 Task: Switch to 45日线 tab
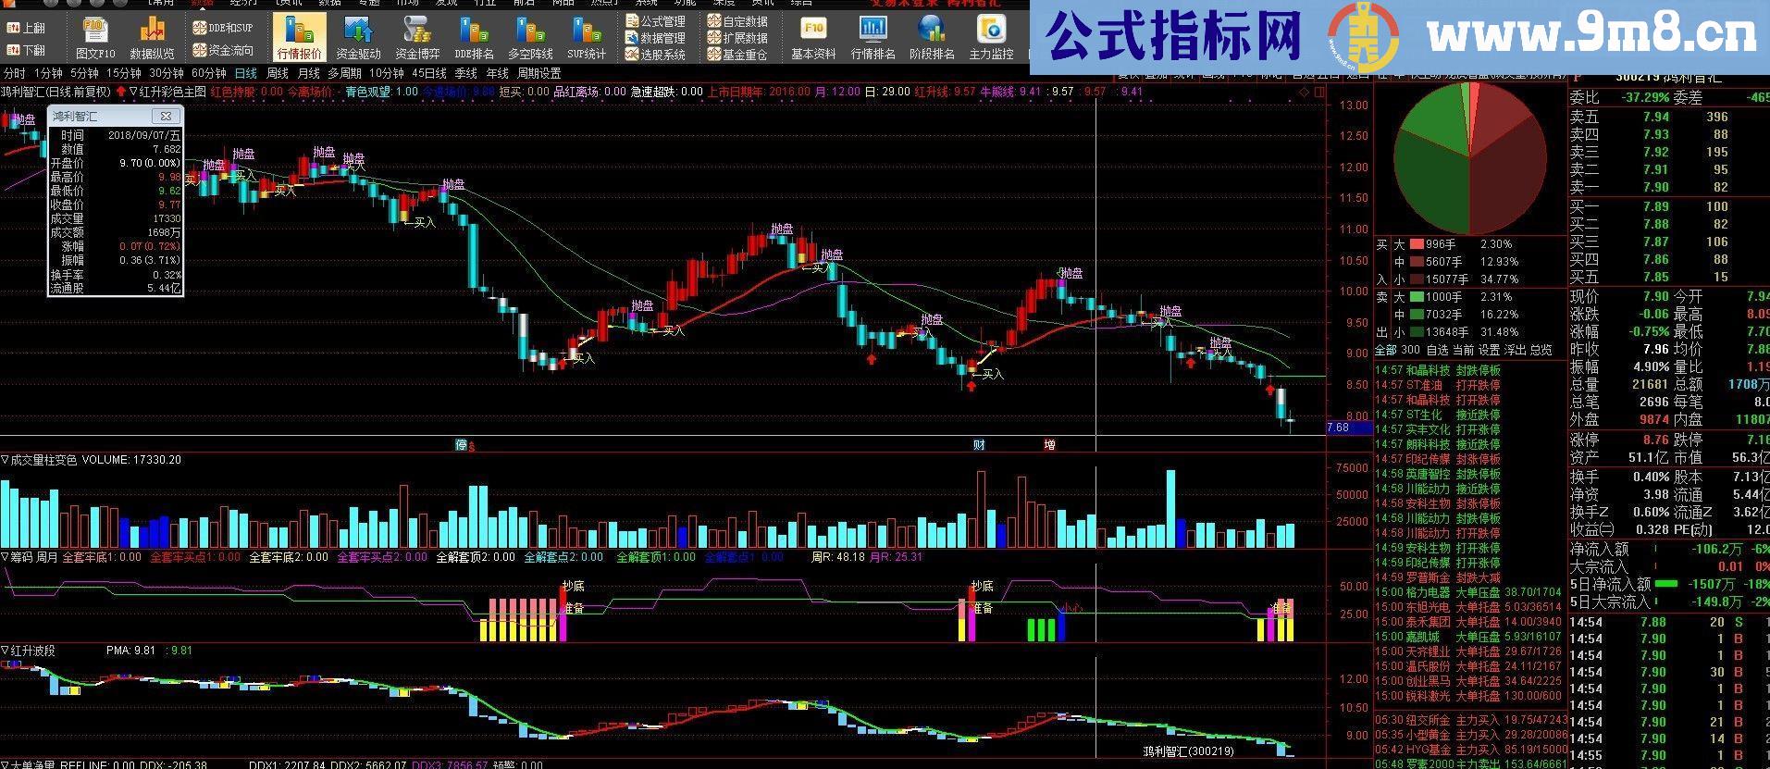tap(429, 73)
